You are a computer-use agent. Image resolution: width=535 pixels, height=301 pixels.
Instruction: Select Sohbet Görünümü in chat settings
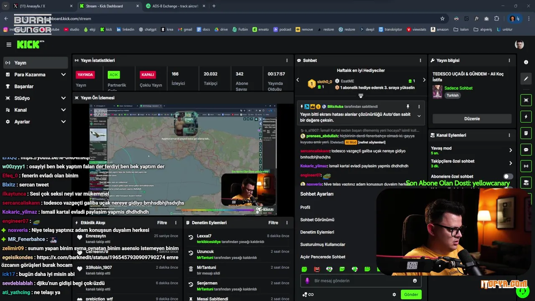tap(317, 220)
